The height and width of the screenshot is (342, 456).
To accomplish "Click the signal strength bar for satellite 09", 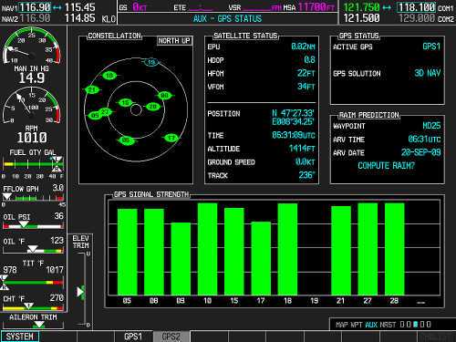I will (181, 259).
